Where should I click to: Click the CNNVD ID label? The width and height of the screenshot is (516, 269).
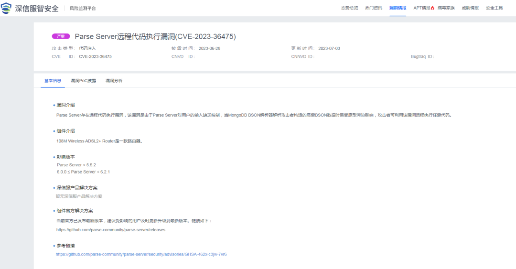click(303, 57)
